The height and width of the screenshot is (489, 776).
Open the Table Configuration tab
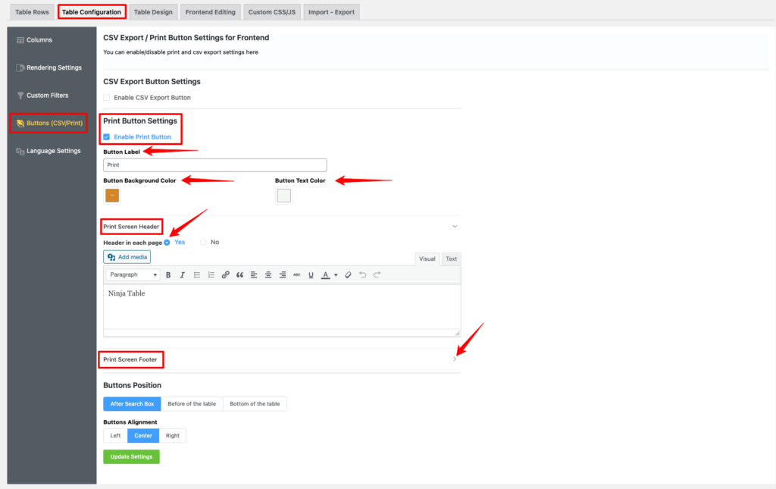[92, 12]
